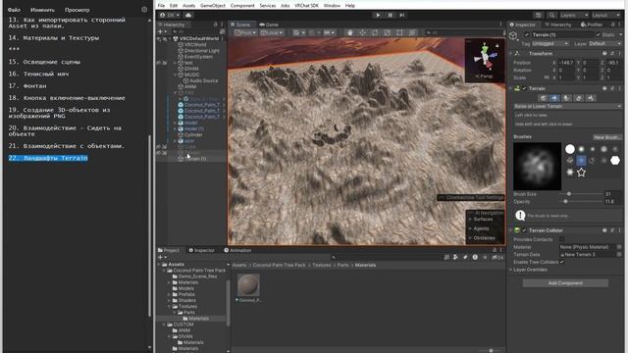
Task: Choose the star outline brush
Action: (x=581, y=173)
